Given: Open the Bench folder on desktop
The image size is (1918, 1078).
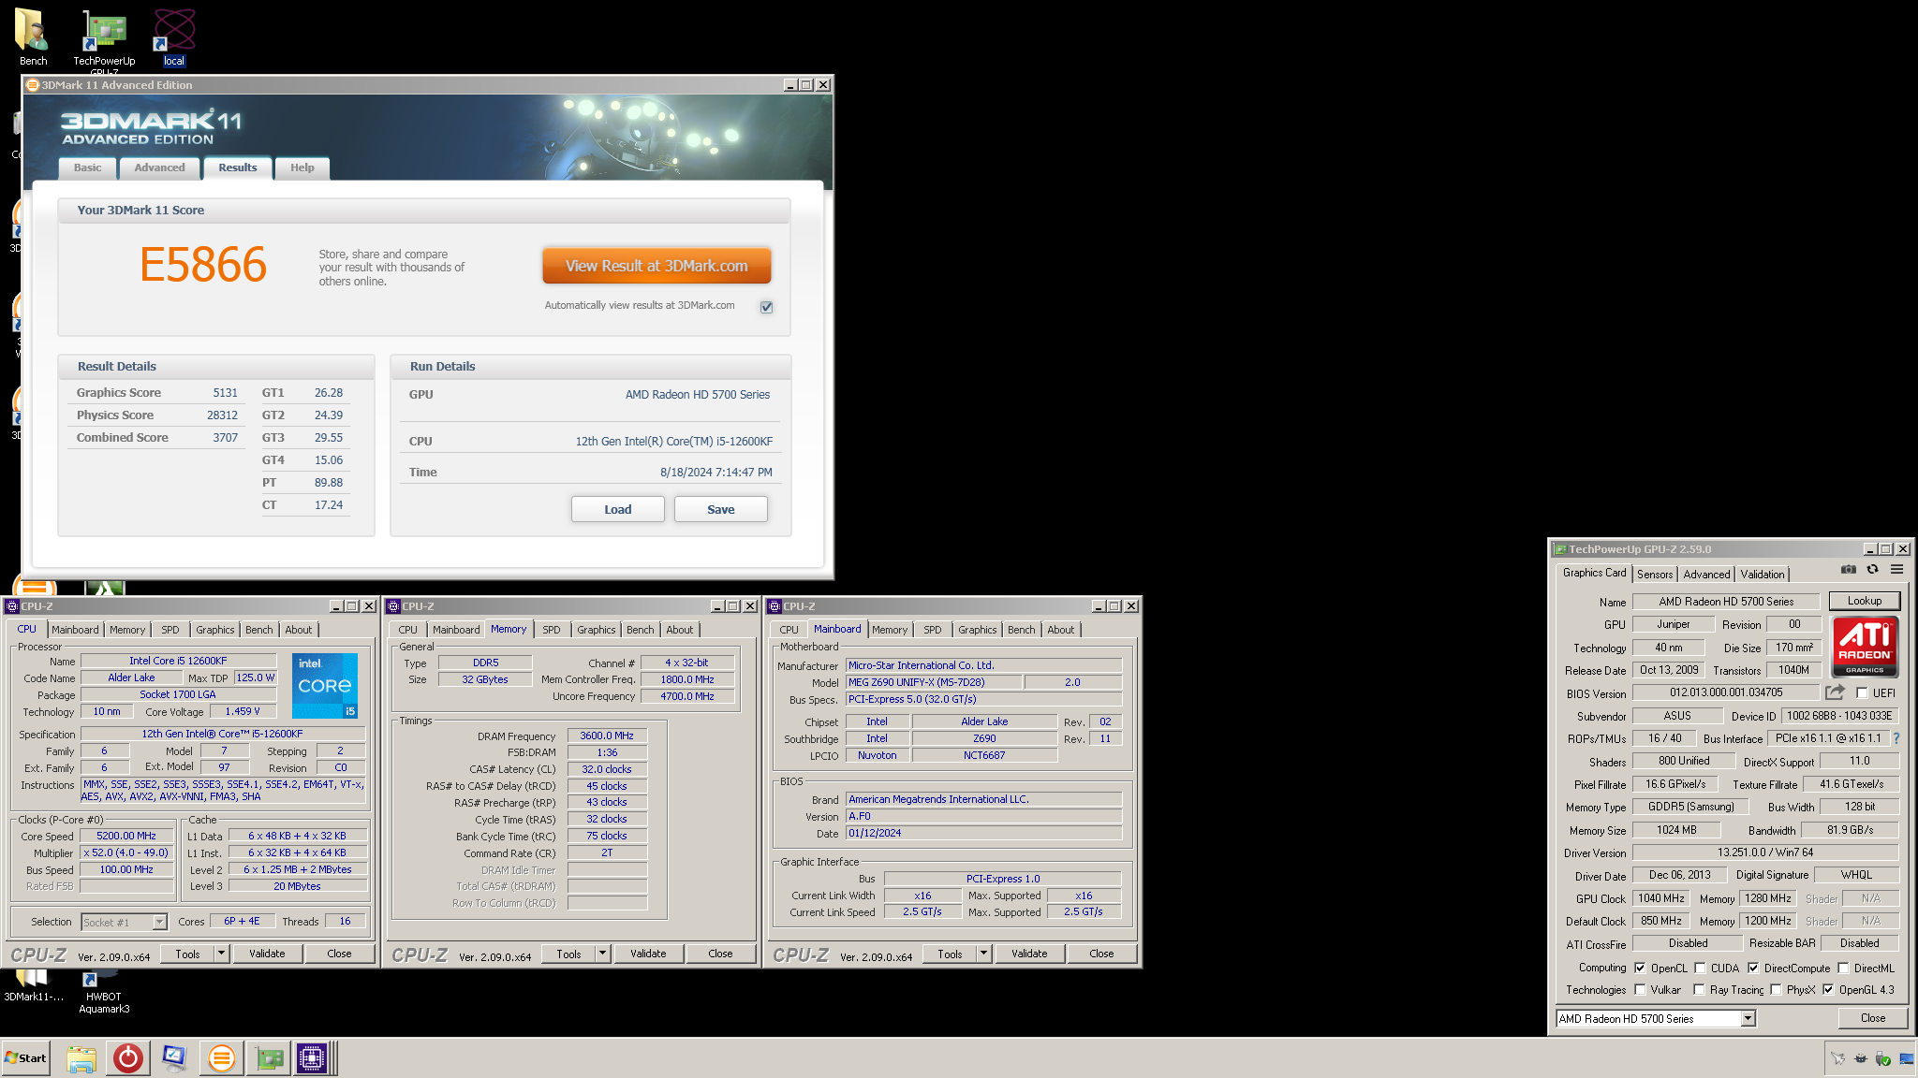Looking at the screenshot, I should pos(33,37).
